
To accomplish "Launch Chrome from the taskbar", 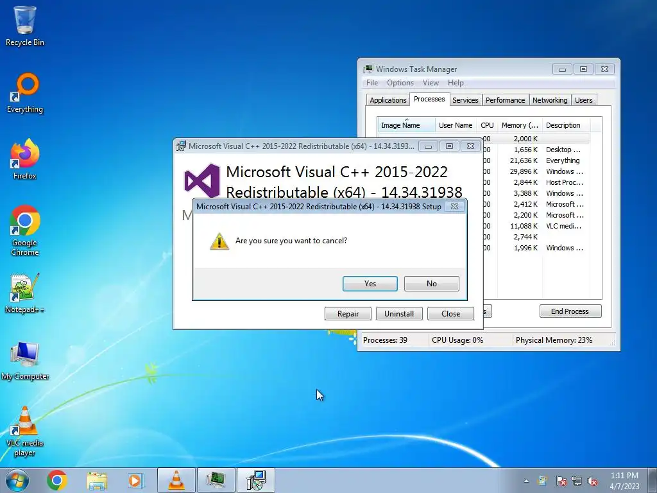I will 57,480.
